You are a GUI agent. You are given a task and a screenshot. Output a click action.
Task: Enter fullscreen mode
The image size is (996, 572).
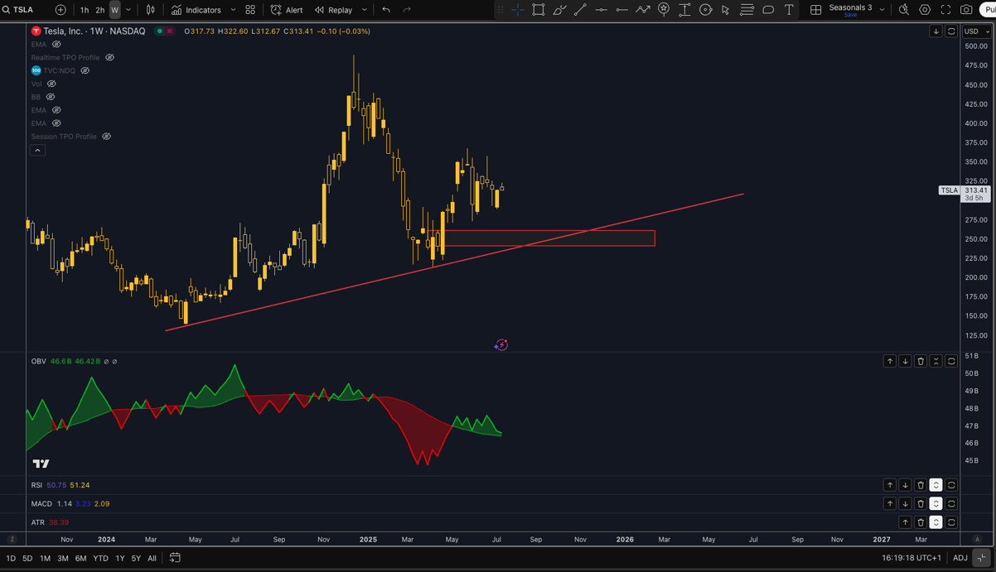(945, 10)
